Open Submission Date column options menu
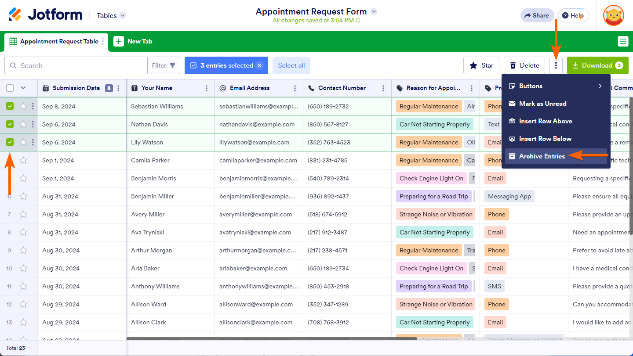 (118, 88)
